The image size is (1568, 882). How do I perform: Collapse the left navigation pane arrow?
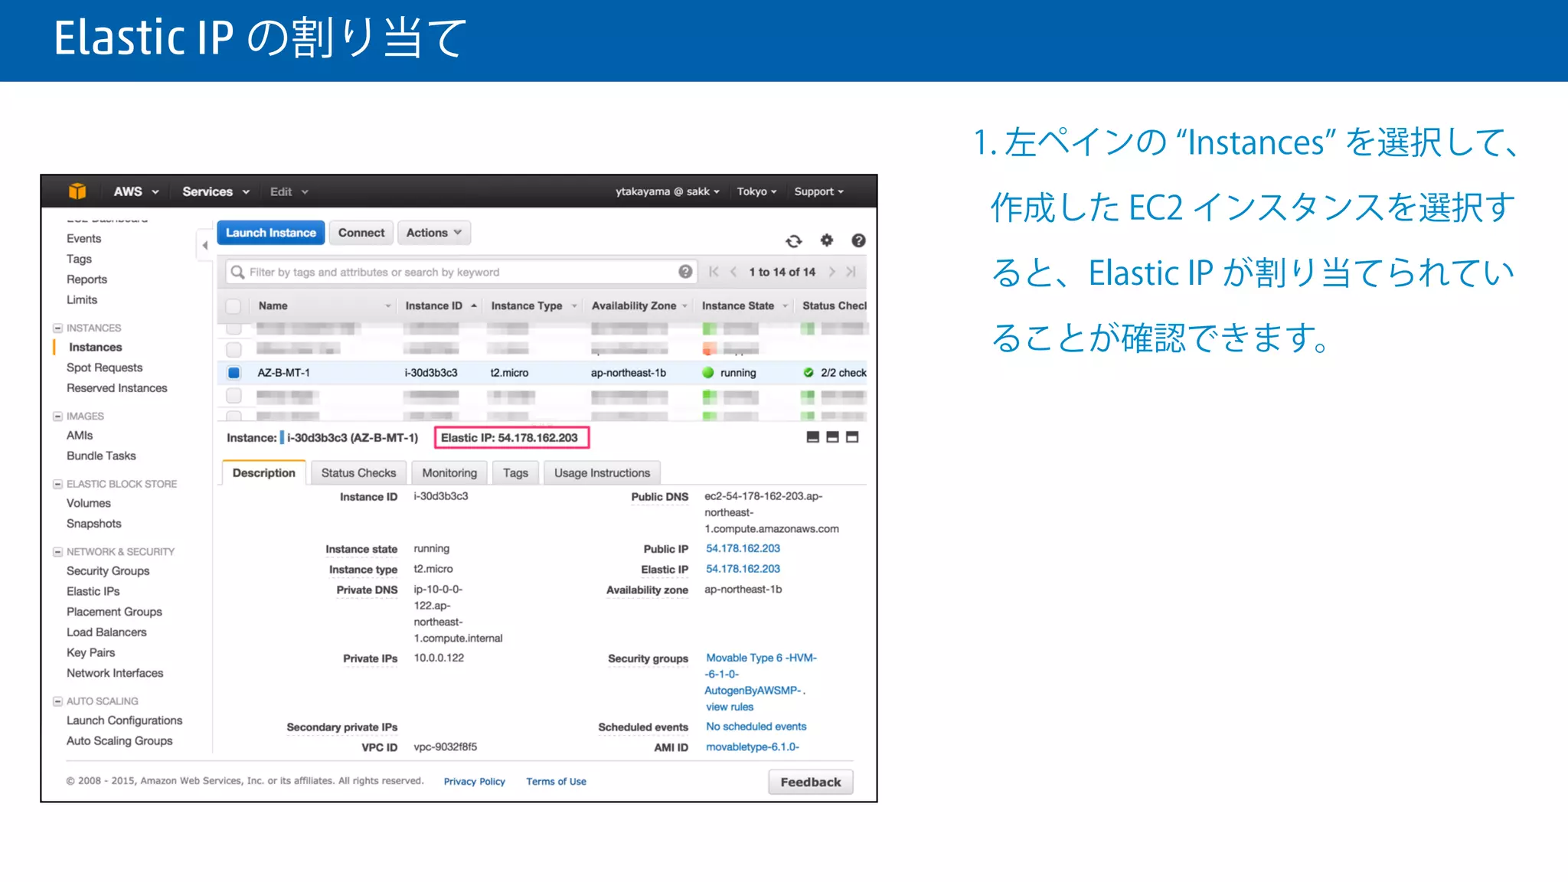coord(204,245)
